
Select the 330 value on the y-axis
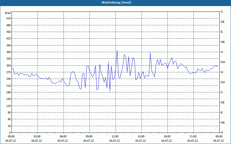[9, 59]
